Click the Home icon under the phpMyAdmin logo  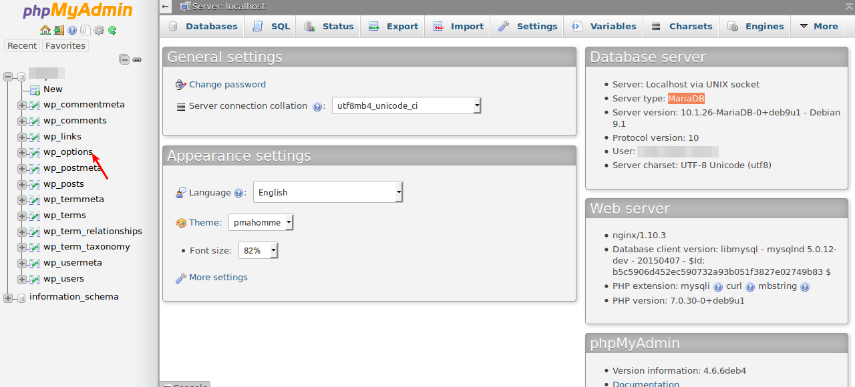pyautogui.click(x=45, y=30)
